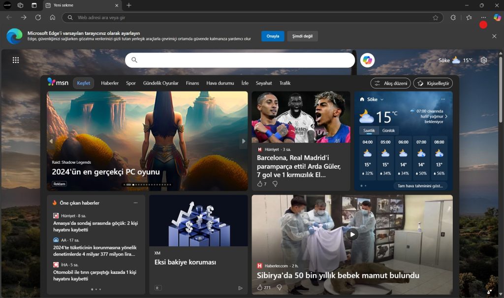Add this page to favorites with the star icon
This screenshot has width=504, height=298.
435,18
